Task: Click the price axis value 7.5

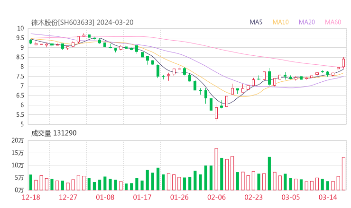Action: (20, 76)
